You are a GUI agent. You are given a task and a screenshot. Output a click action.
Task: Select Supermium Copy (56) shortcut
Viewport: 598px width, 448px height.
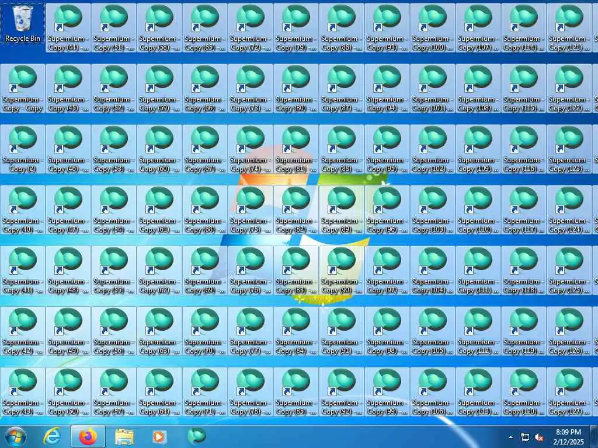pos(114,331)
